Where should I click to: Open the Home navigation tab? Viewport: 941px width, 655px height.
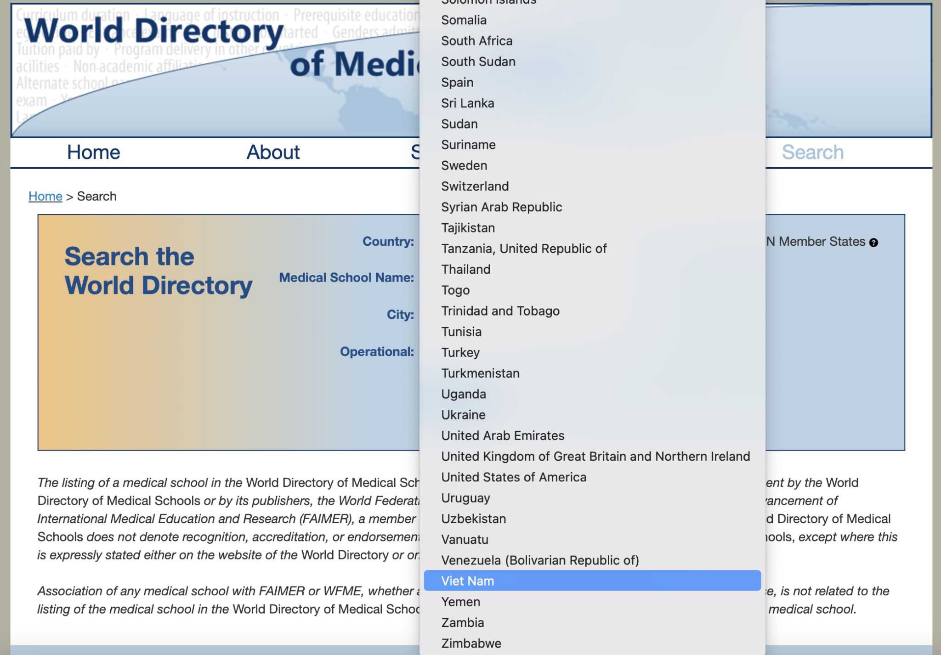(x=94, y=152)
